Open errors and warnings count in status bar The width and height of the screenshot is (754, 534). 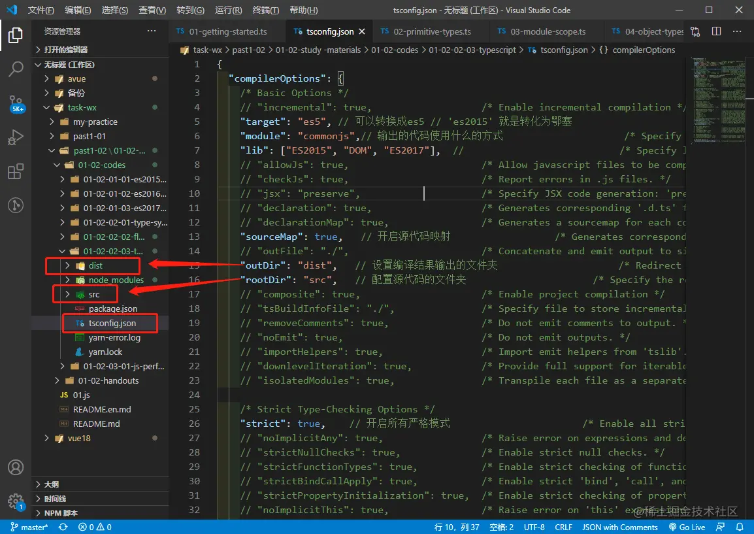95,527
